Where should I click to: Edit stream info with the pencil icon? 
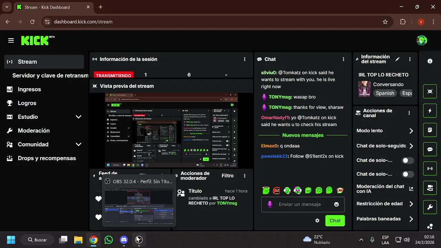click(397, 59)
